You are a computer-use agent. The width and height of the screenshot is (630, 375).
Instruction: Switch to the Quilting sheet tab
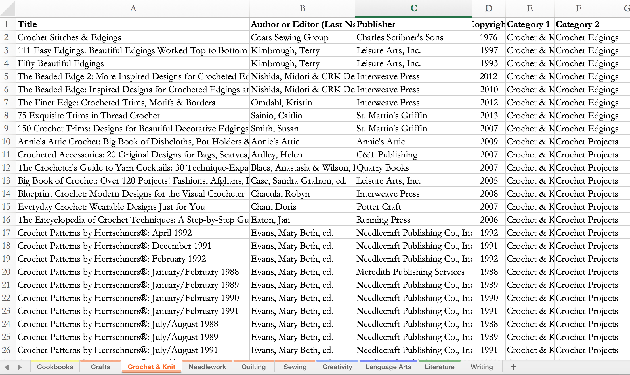coord(253,367)
